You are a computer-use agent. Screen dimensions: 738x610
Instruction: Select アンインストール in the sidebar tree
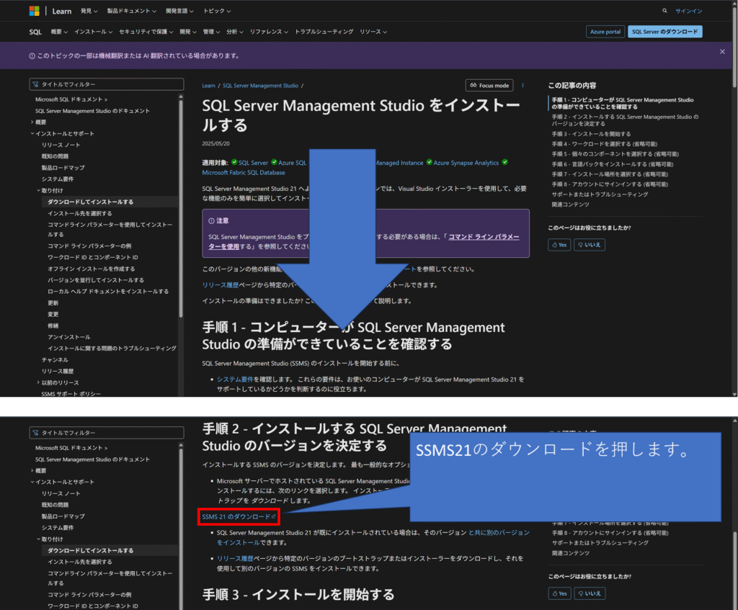coord(68,337)
